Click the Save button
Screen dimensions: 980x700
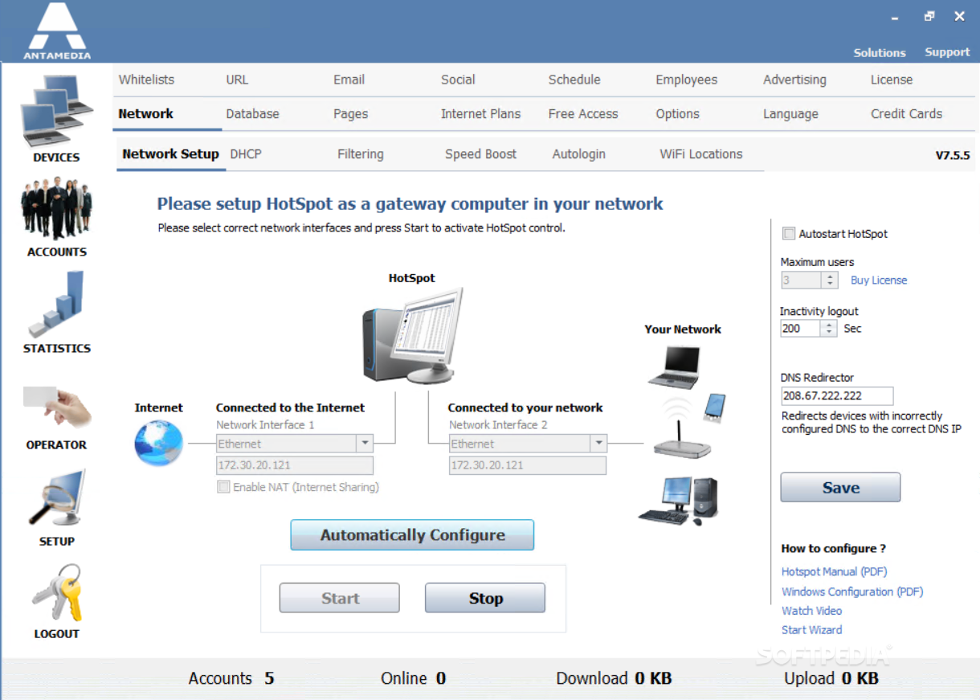[840, 487]
